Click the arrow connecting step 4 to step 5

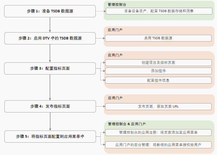pyautogui.click(x=50, y=121)
